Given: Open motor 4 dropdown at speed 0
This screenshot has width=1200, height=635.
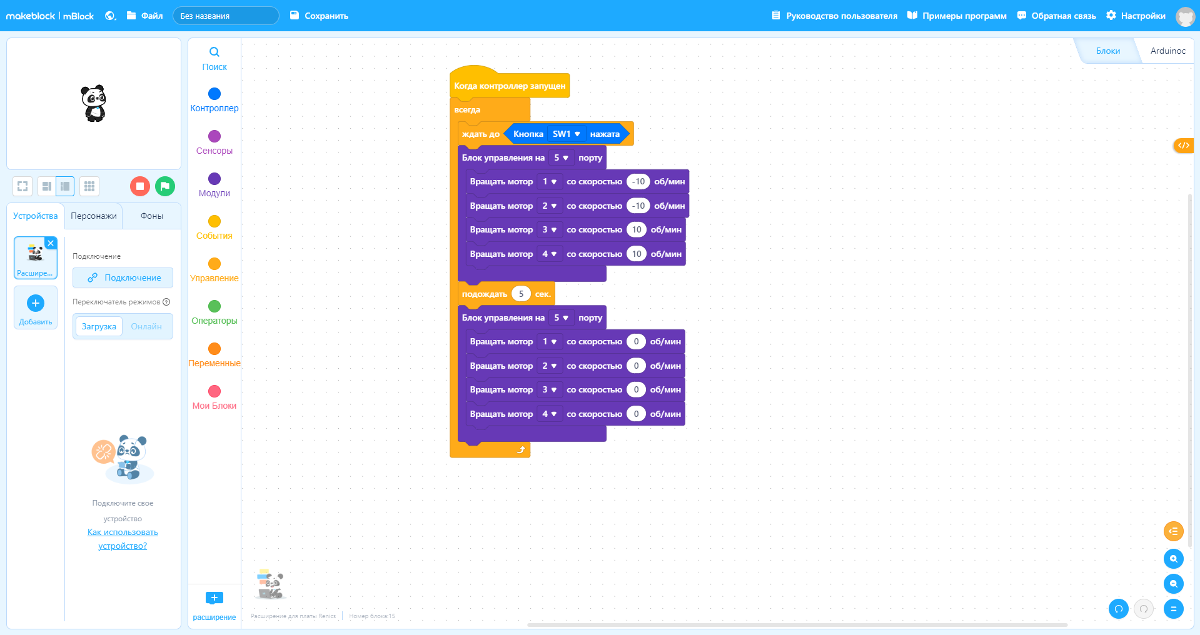Looking at the screenshot, I should pyautogui.click(x=549, y=414).
